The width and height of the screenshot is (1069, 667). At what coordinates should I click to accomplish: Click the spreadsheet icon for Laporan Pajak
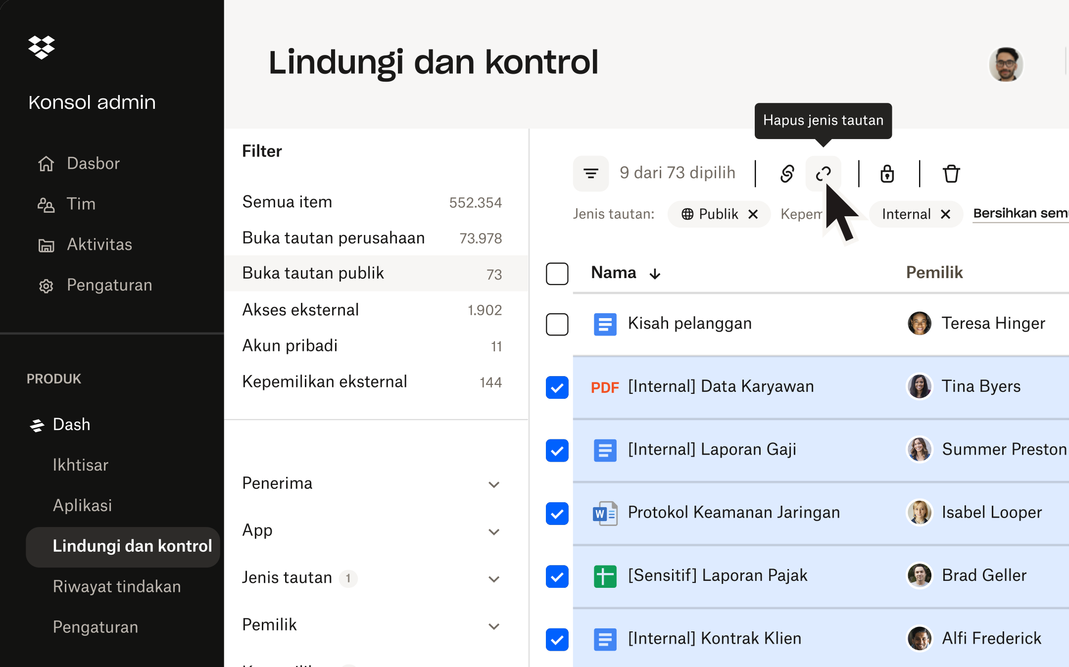[605, 576]
